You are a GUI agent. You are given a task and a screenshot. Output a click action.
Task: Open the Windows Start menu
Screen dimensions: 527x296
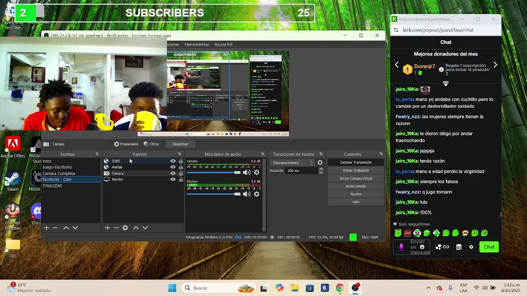click(172, 288)
